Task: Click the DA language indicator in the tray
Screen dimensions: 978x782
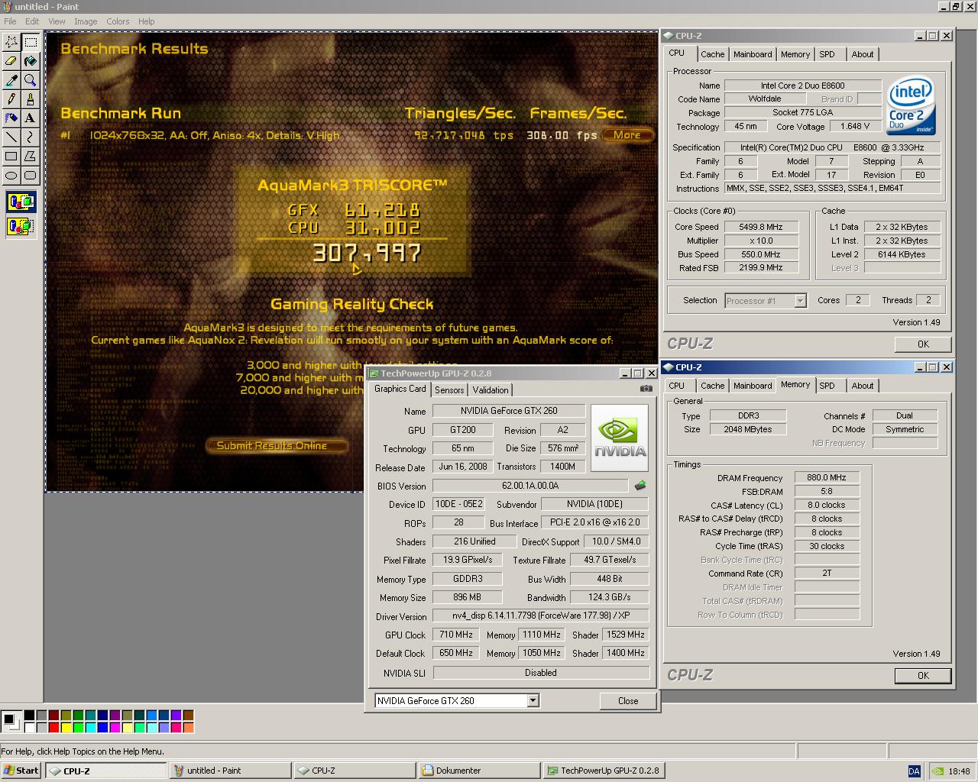Action: (914, 771)
